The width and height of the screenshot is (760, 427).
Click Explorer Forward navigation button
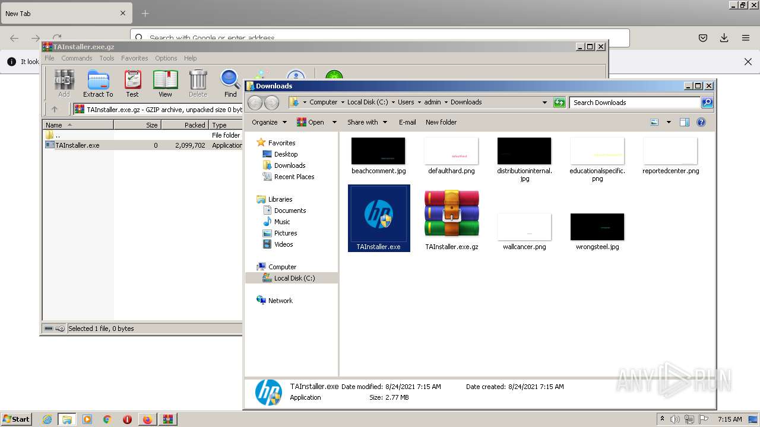pos(271,103)
